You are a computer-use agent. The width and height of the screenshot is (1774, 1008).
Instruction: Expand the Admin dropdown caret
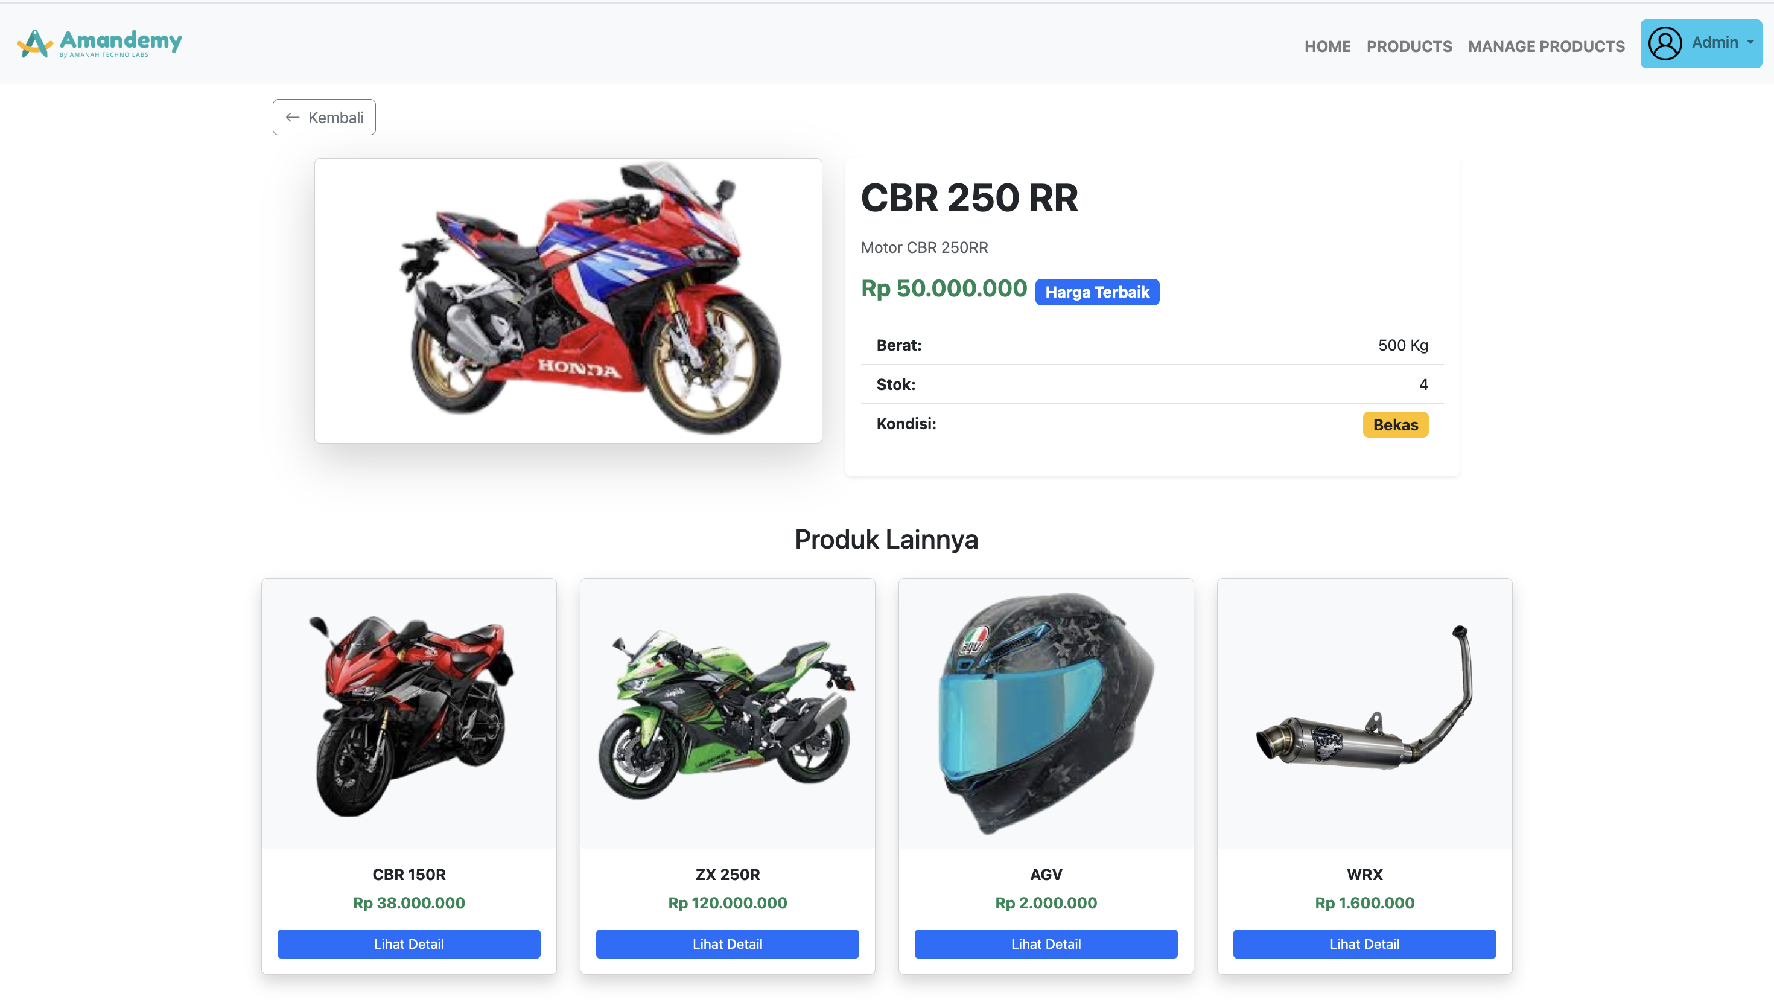tap(1750, 42)
